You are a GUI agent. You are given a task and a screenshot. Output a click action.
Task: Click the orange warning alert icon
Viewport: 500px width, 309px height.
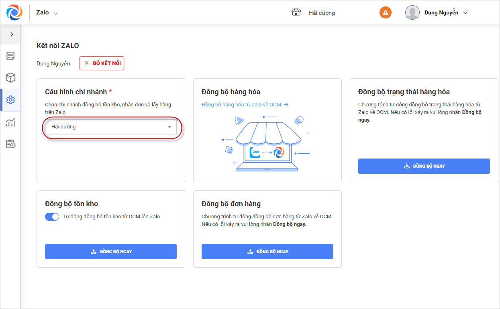(386, 12)
